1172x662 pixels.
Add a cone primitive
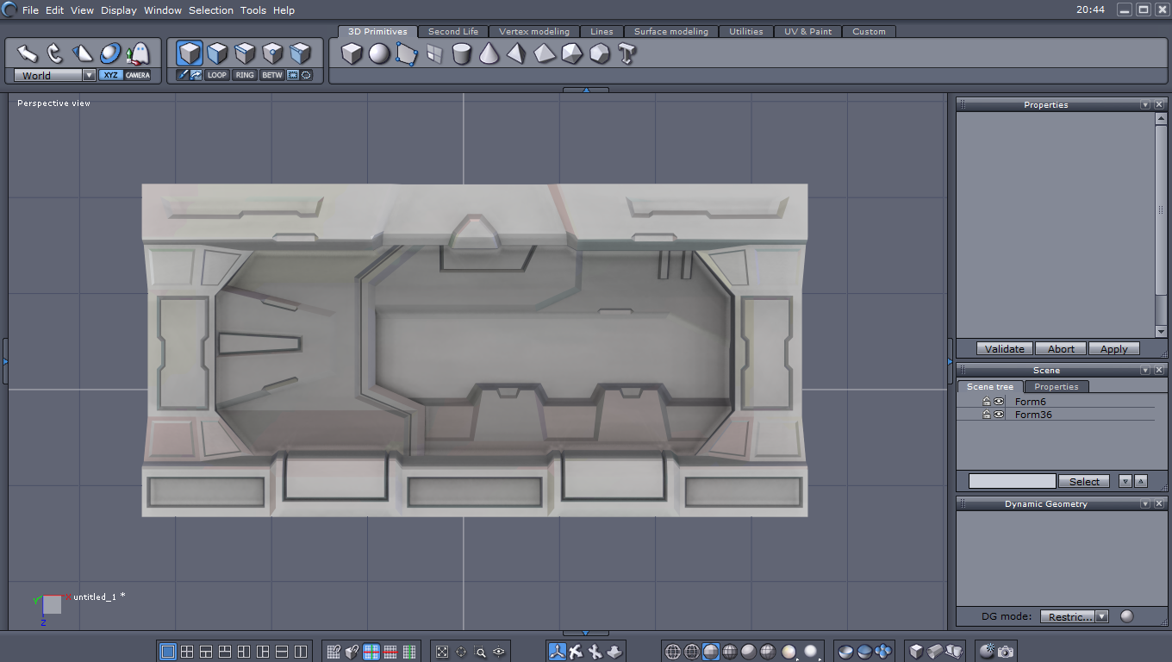tap(489, 54)
